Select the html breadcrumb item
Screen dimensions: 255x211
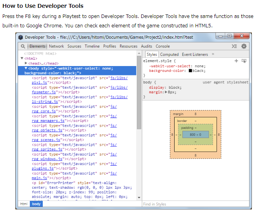tap(24, 204)
